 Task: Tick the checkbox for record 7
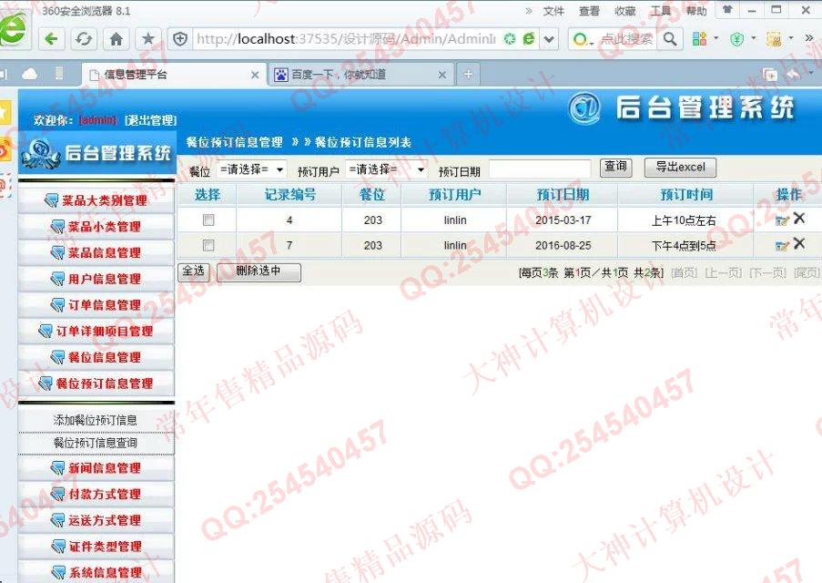pos(208,245)
